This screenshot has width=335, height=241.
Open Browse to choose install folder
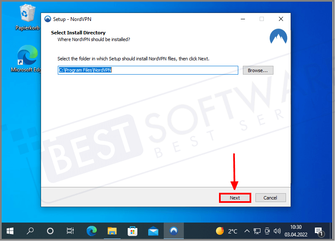click(258, 70)
